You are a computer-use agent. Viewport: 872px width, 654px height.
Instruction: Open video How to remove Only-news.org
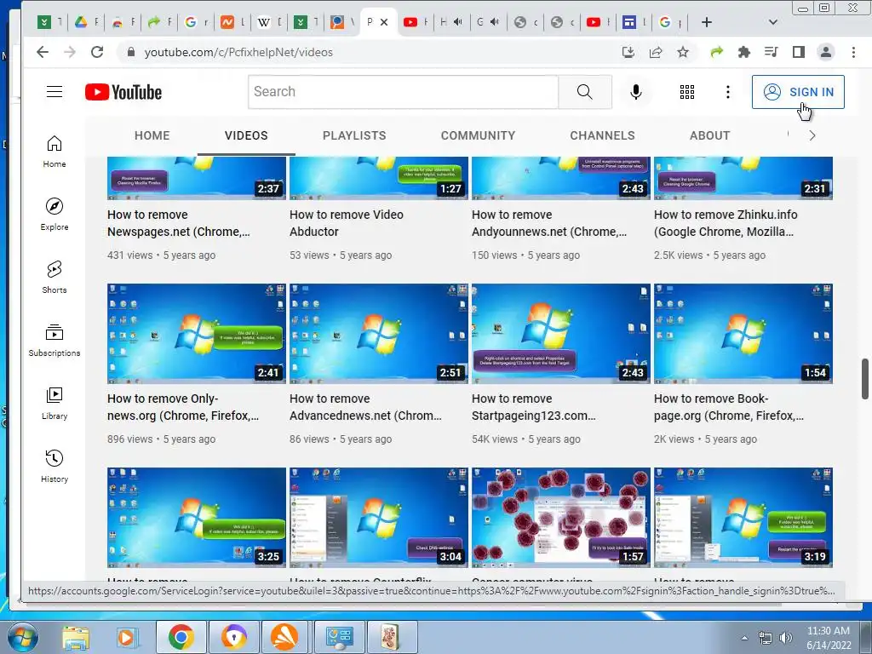coord(182,407)
